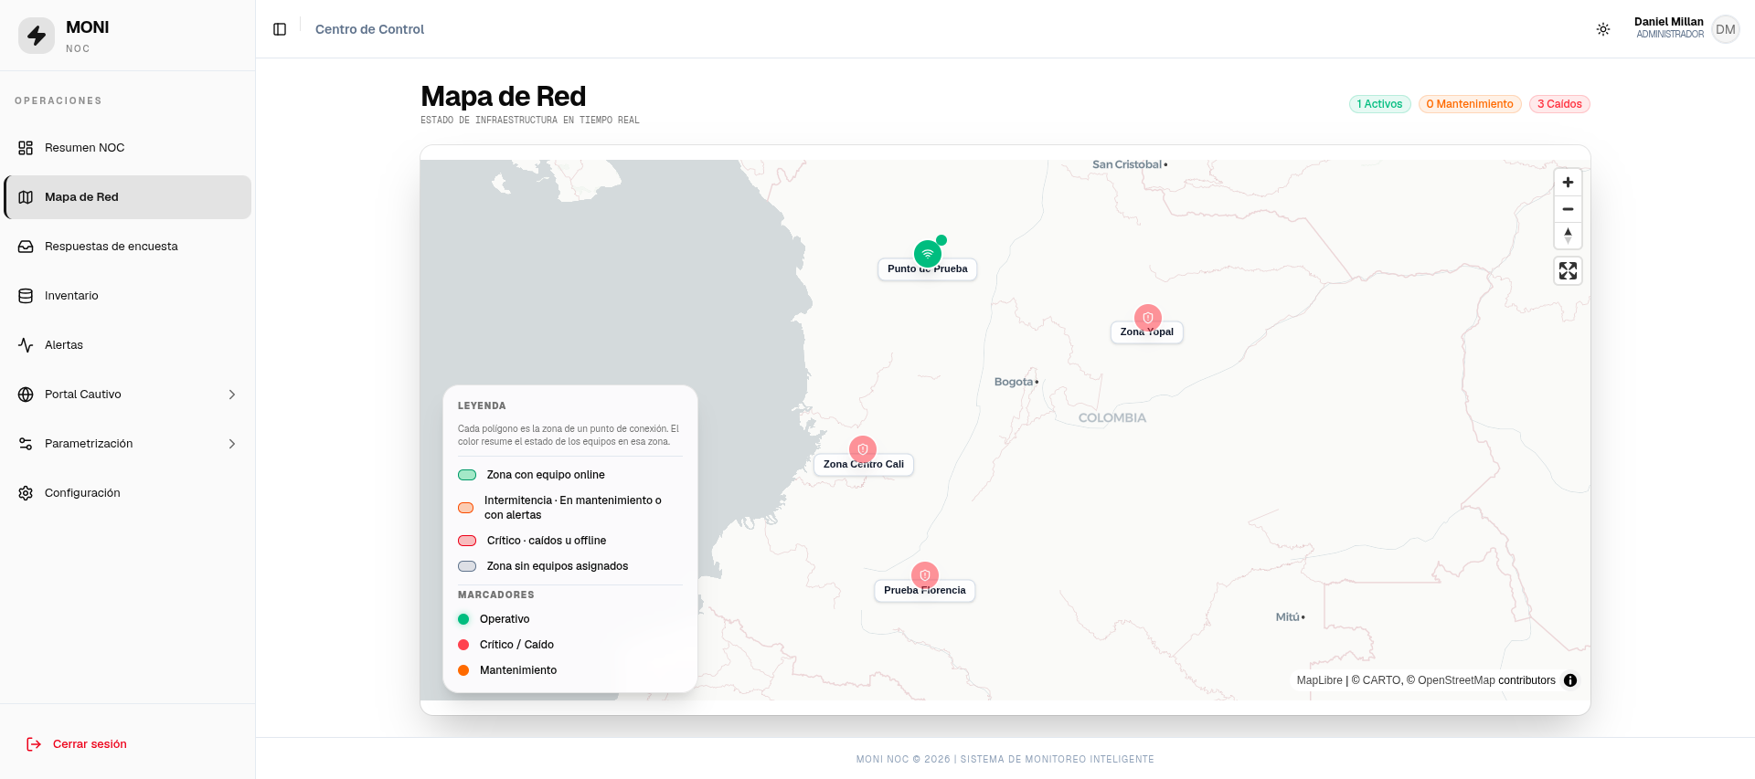Toggle the sidebar collapse icon
Screen dimensions: 1755x779
[x=280, y=29]
